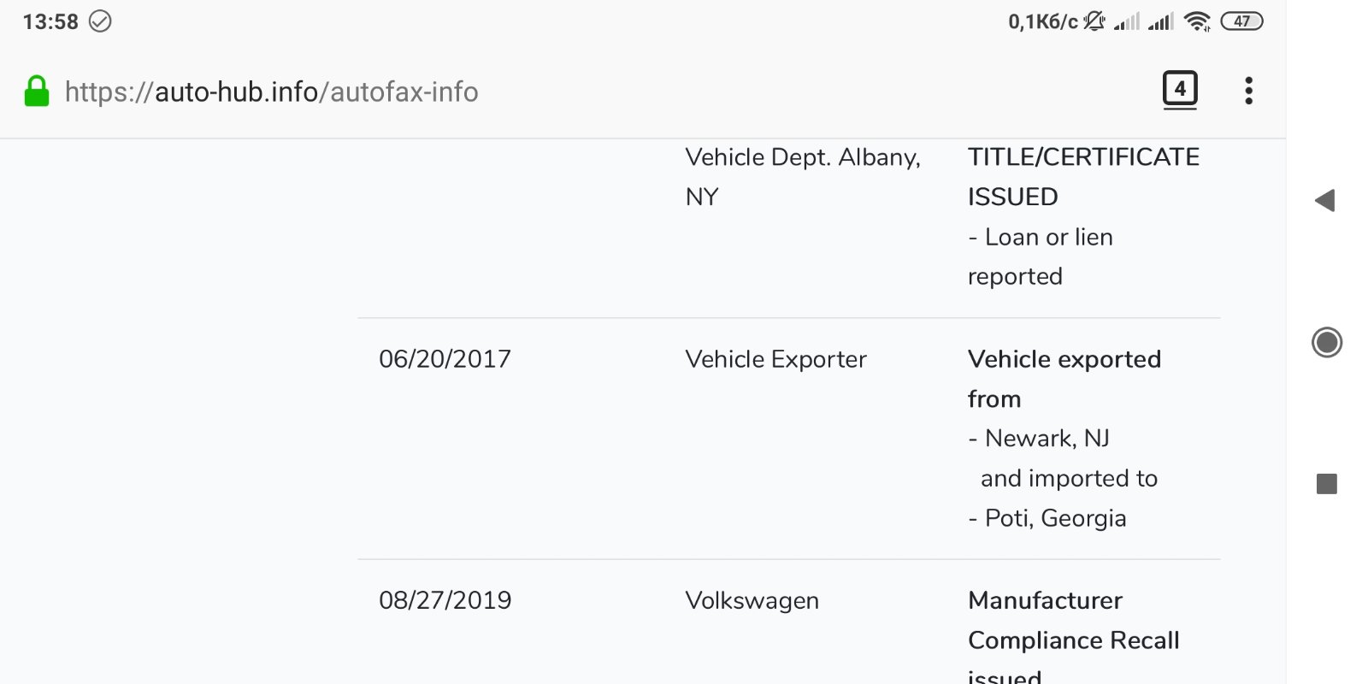Tap the TITLE/CERTIFICATE ISSUED heading
The height and width of the screenshot is (684, 1368).
click(1083, 177)
